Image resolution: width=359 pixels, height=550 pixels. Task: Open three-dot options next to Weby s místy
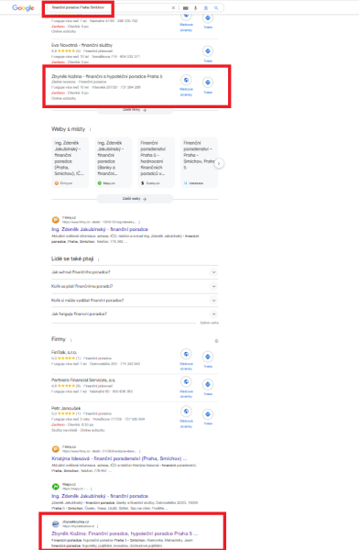[x=90, y=129]
